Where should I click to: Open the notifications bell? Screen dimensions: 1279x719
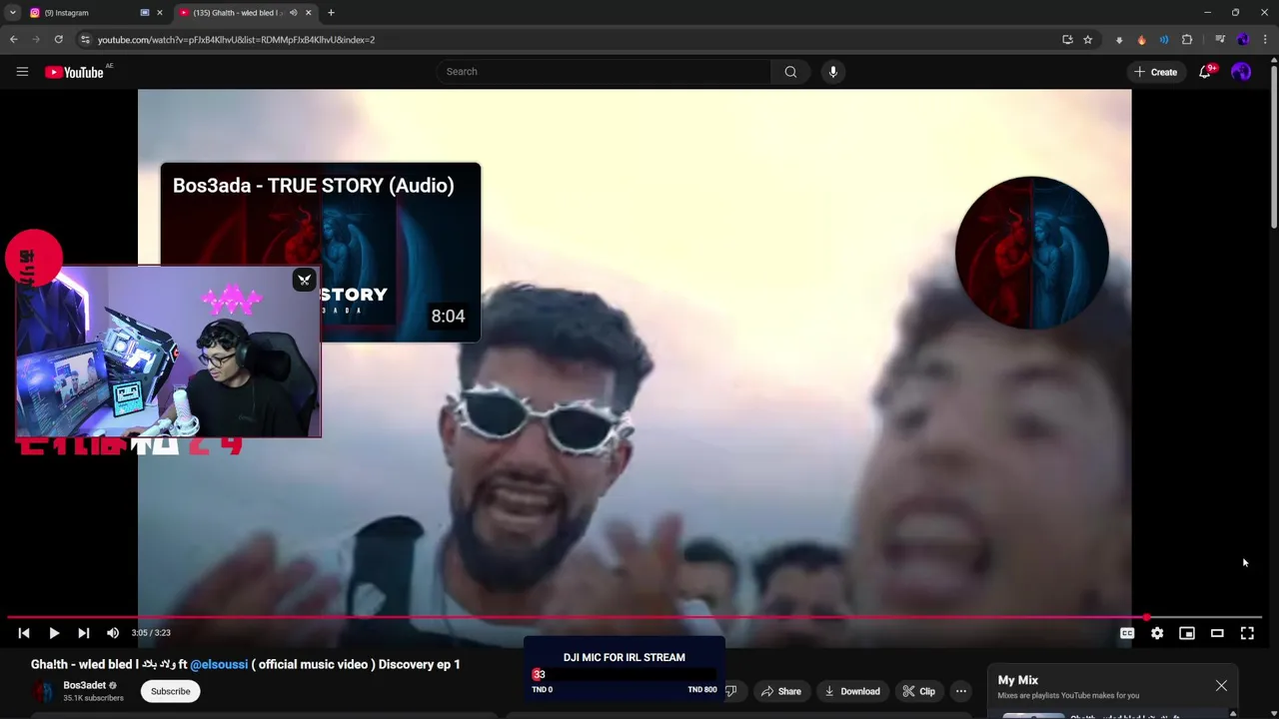point(1205,72)
